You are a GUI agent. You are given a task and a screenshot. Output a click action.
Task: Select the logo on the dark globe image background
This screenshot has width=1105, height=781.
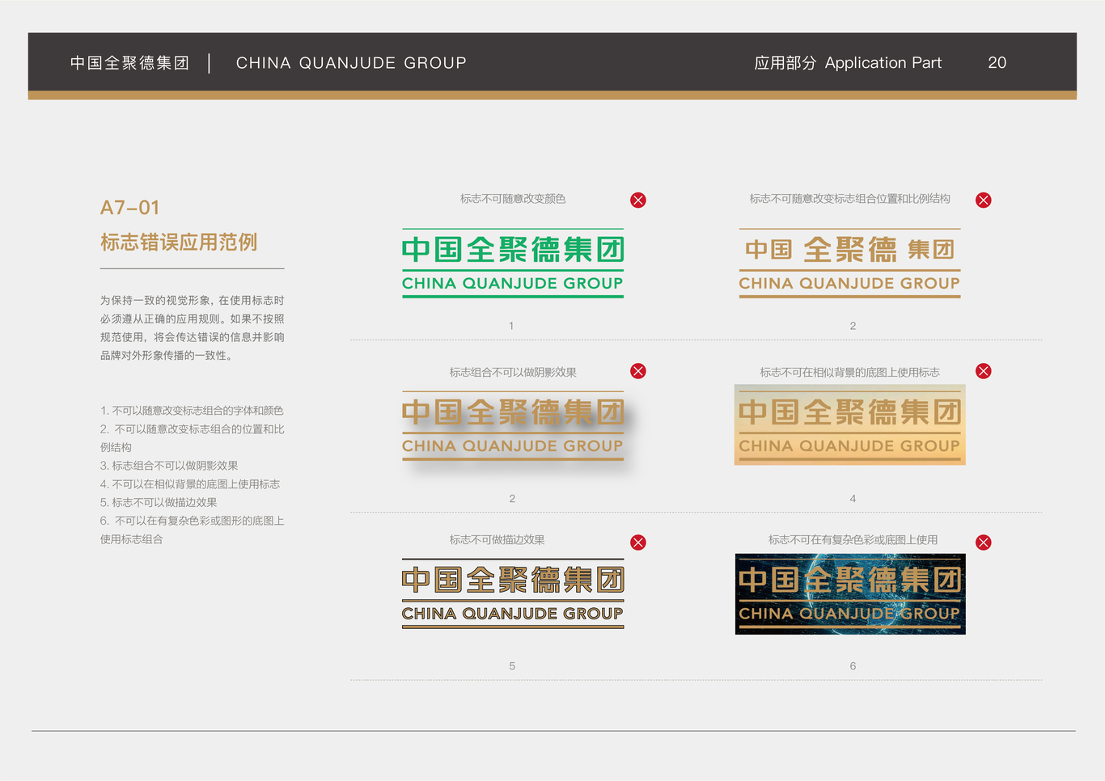[x=849, y=594]
